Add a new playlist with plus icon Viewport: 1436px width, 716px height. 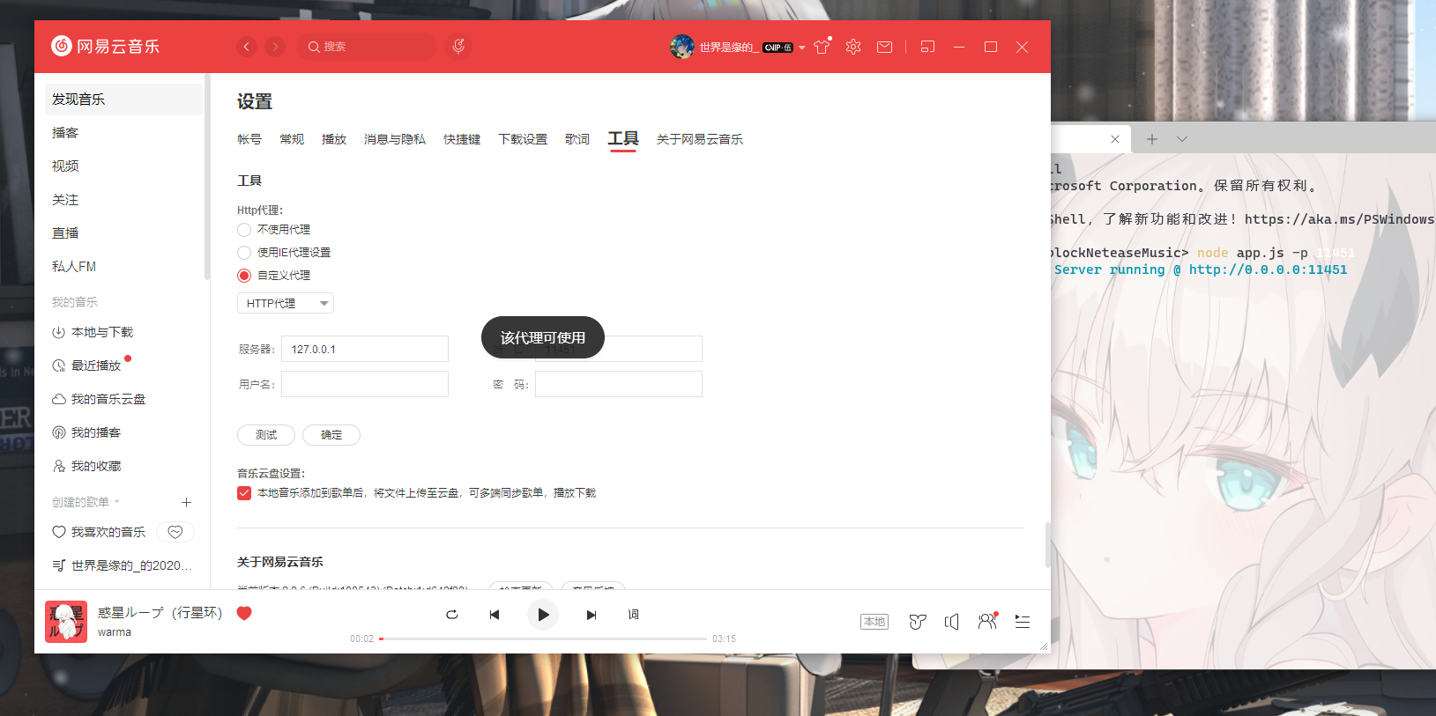[186, 502]
